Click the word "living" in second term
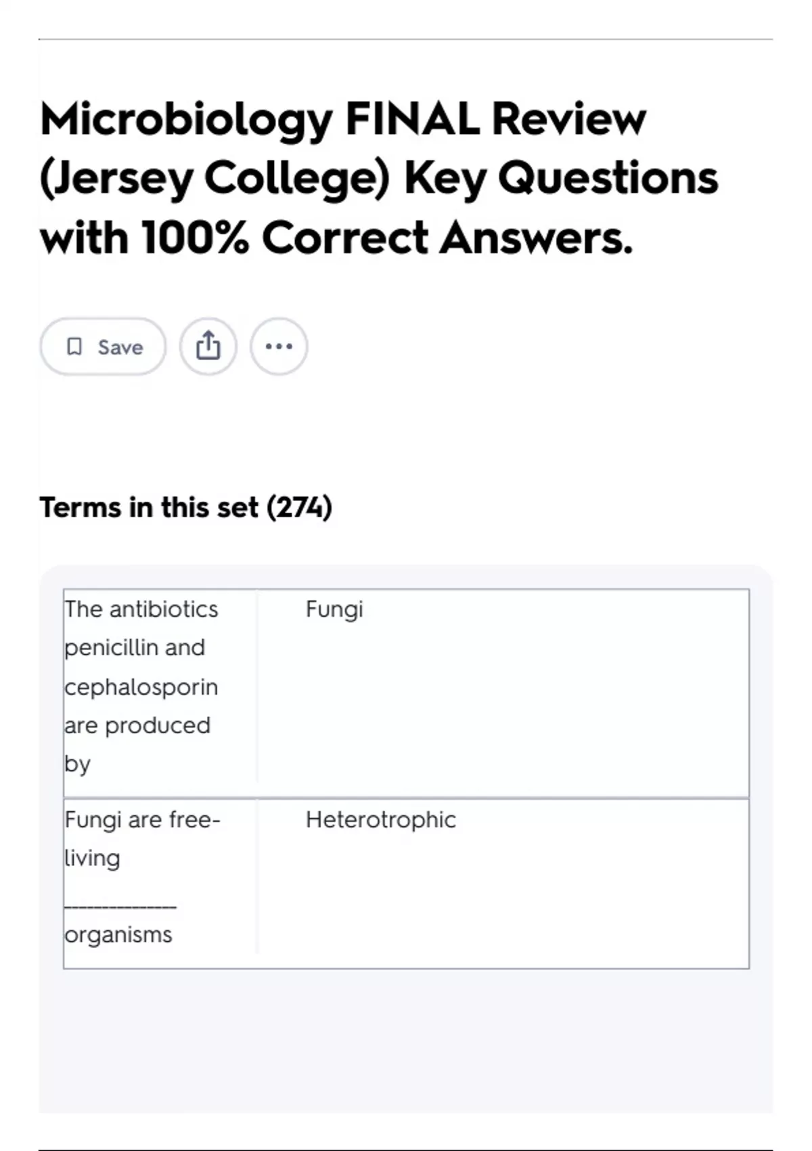Screen dimensions: 812x1151 pos(92,859)
